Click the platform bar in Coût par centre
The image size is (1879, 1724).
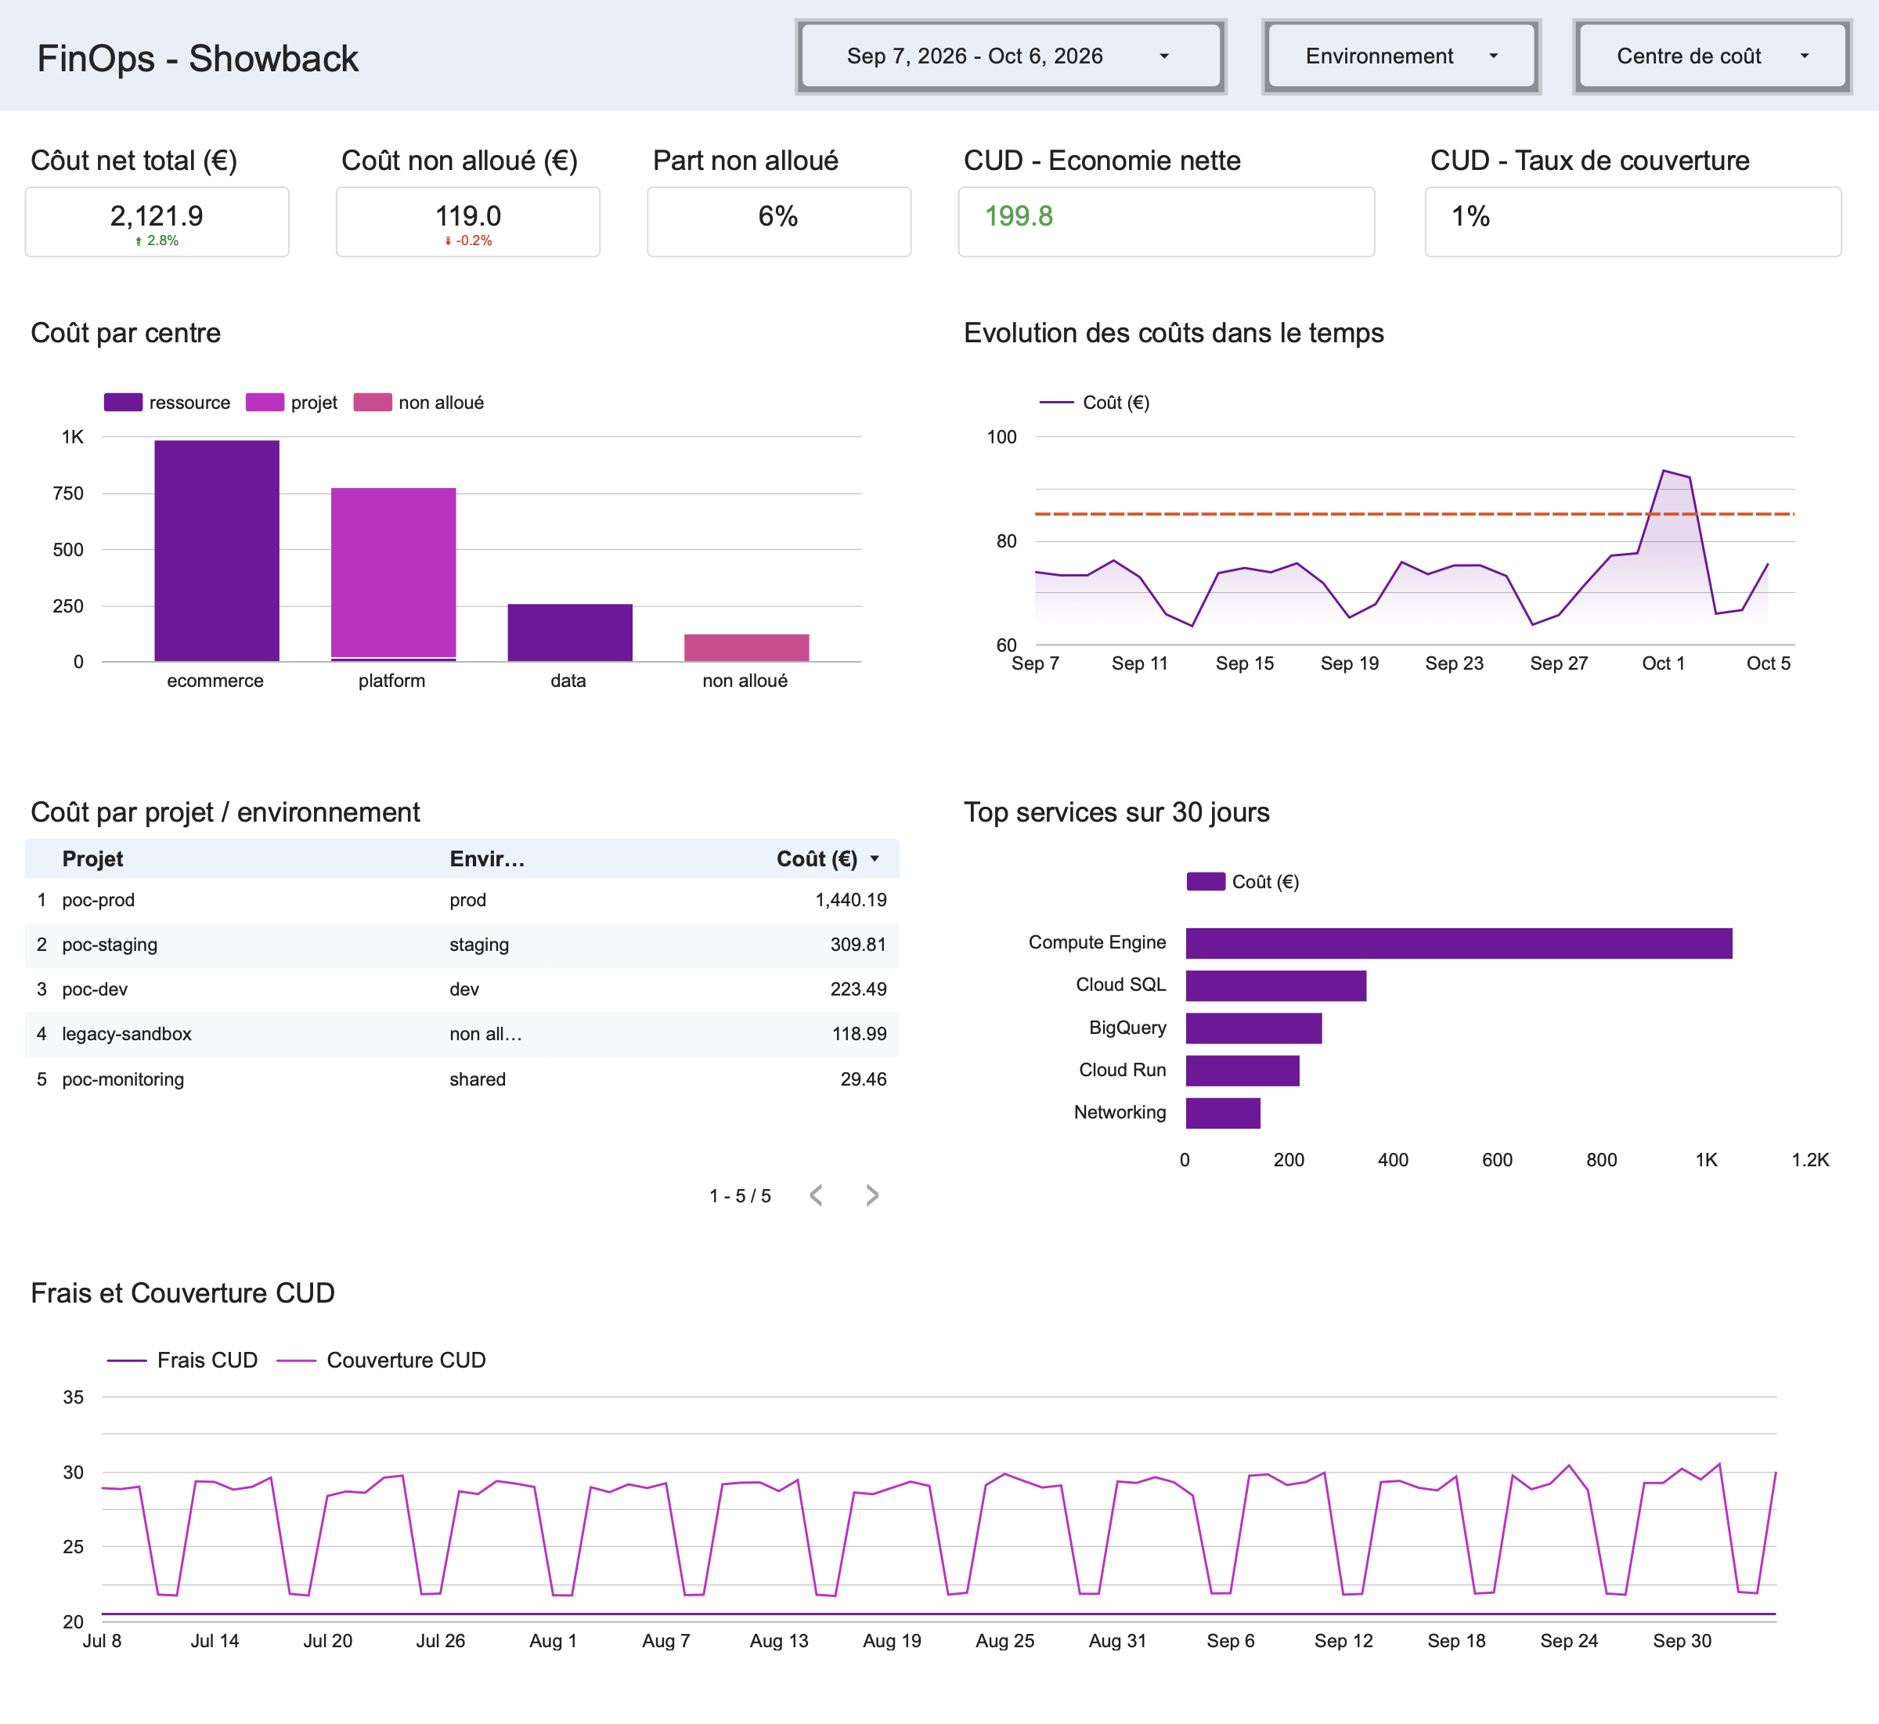click(x=394, y=575)
